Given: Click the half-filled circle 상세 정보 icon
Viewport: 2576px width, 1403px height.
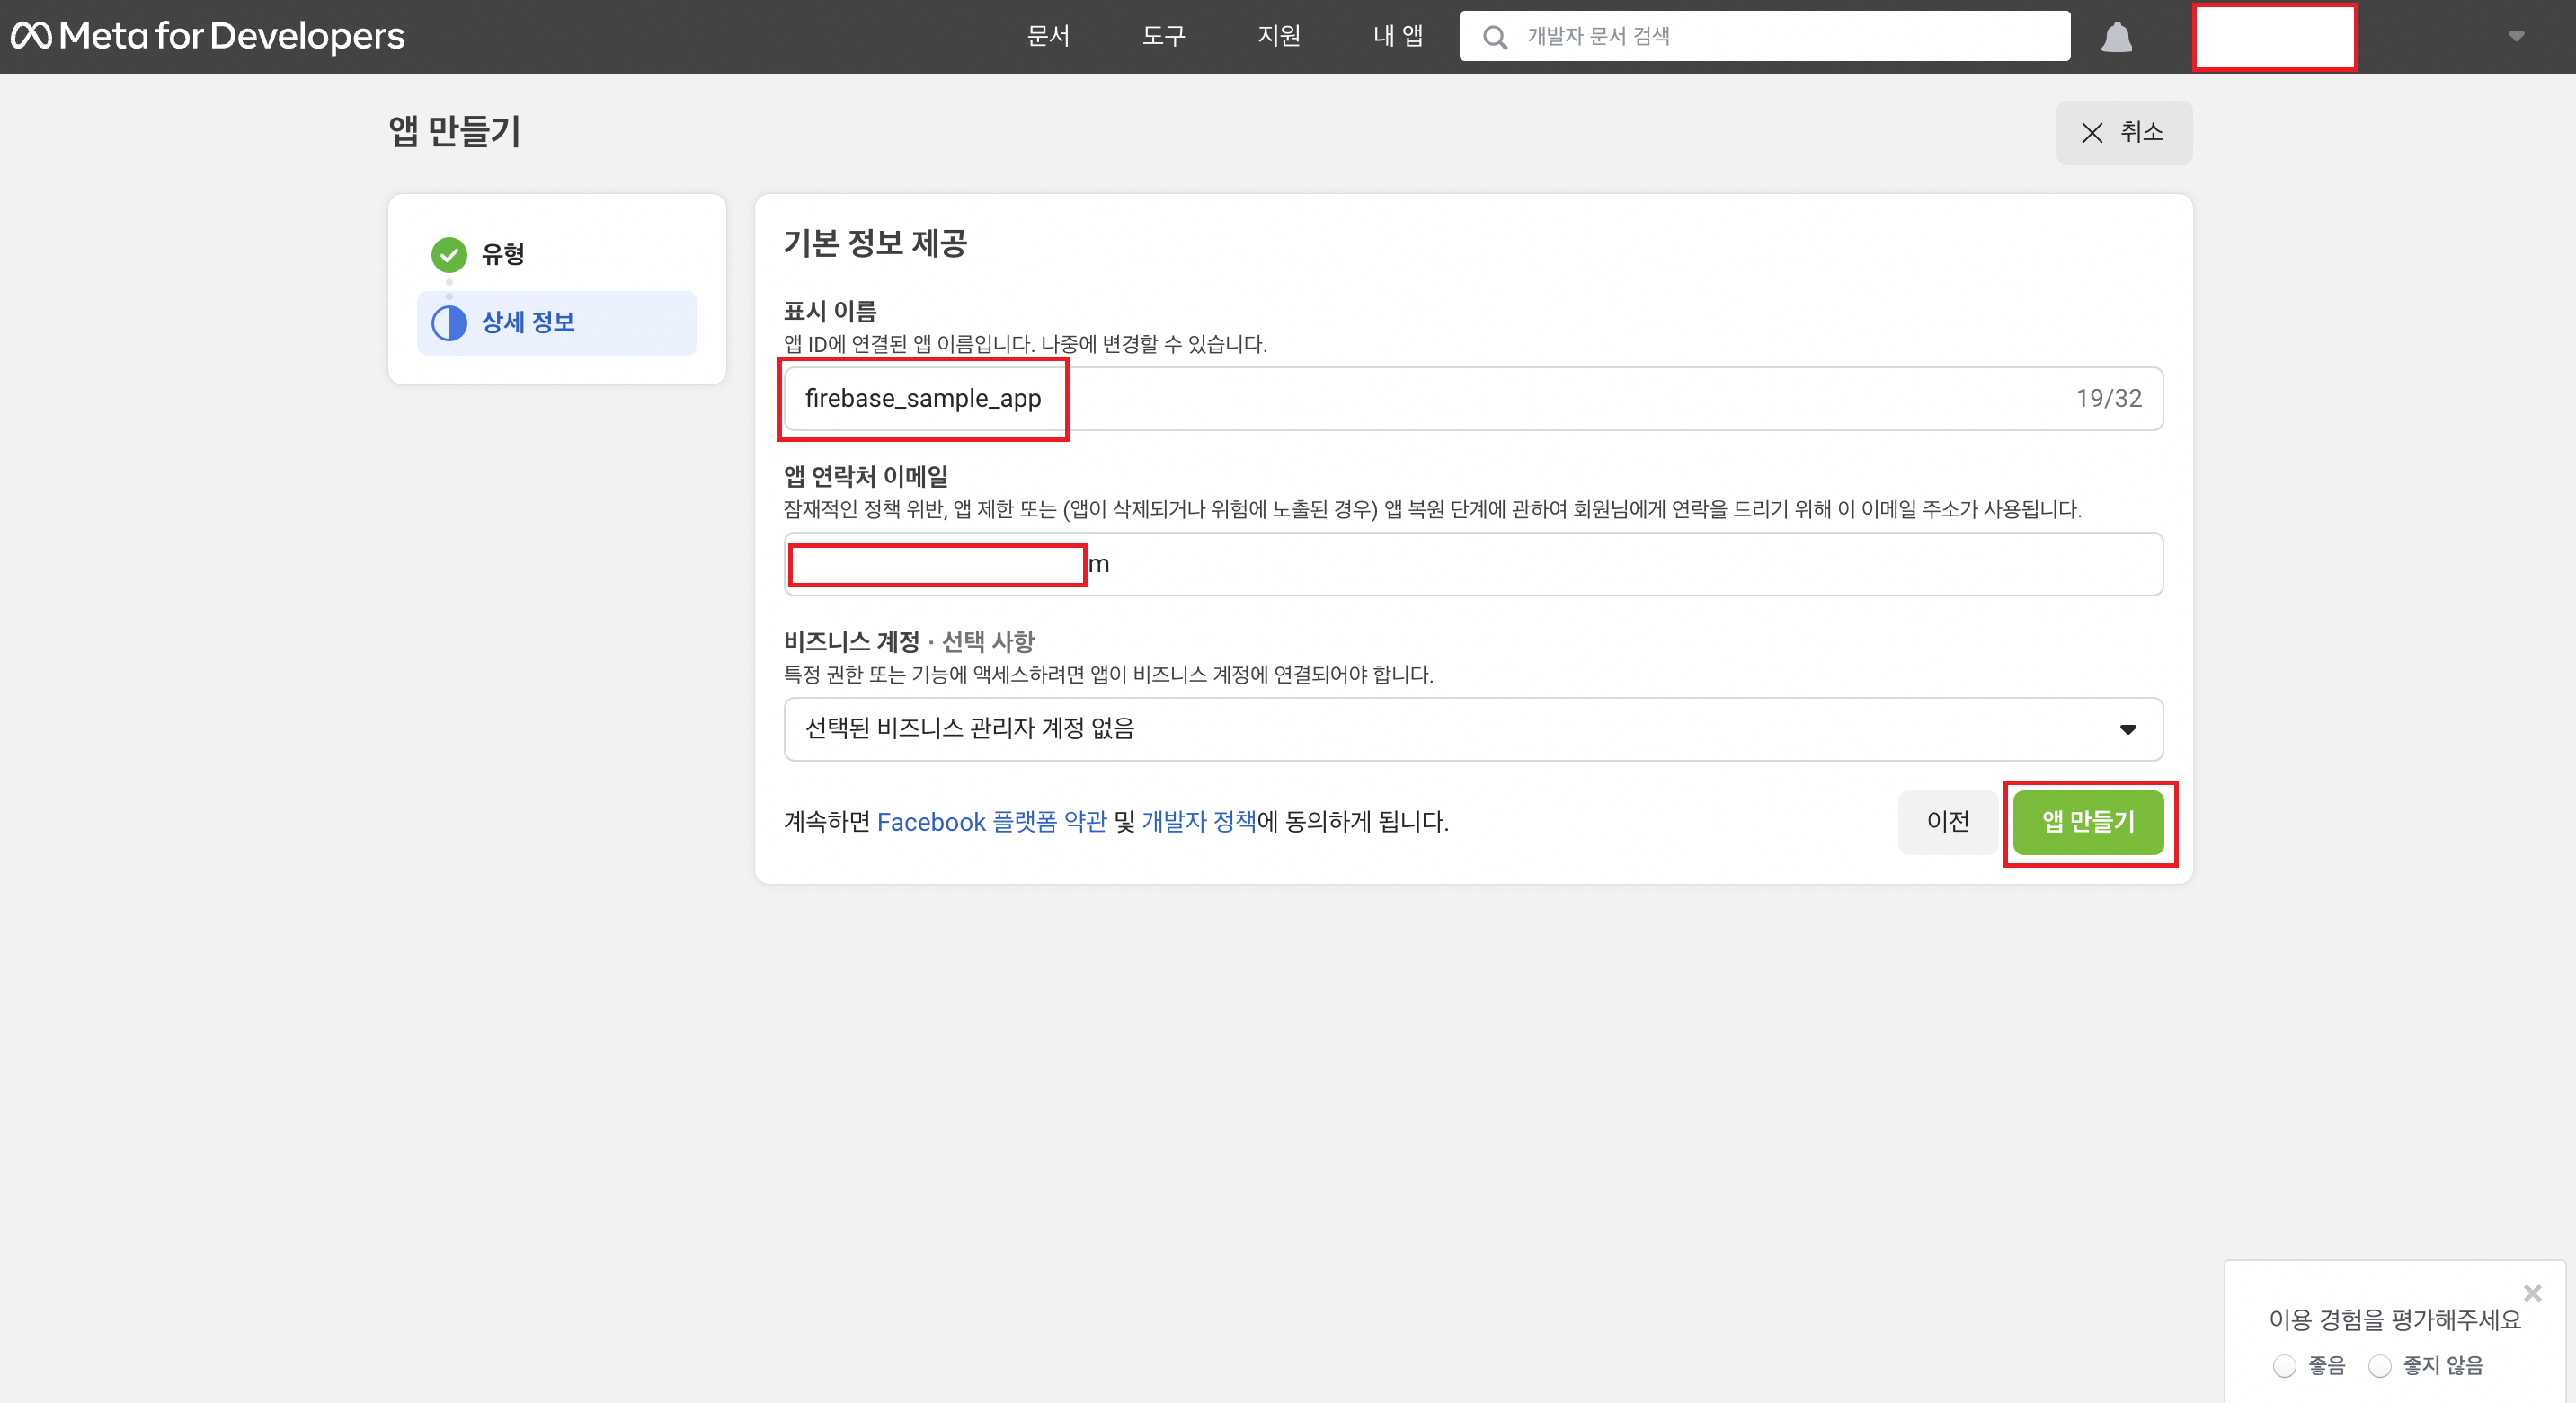Looking at the screenshot, I should click(x=449, y=322).
